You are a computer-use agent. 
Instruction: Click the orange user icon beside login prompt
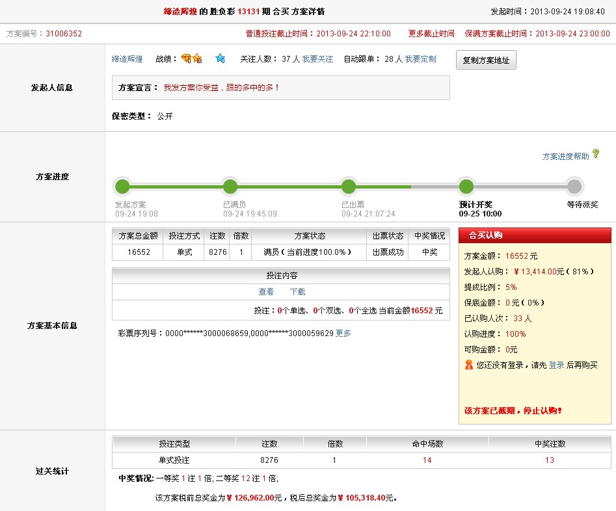pyautogui.click(x=469, y=365)
